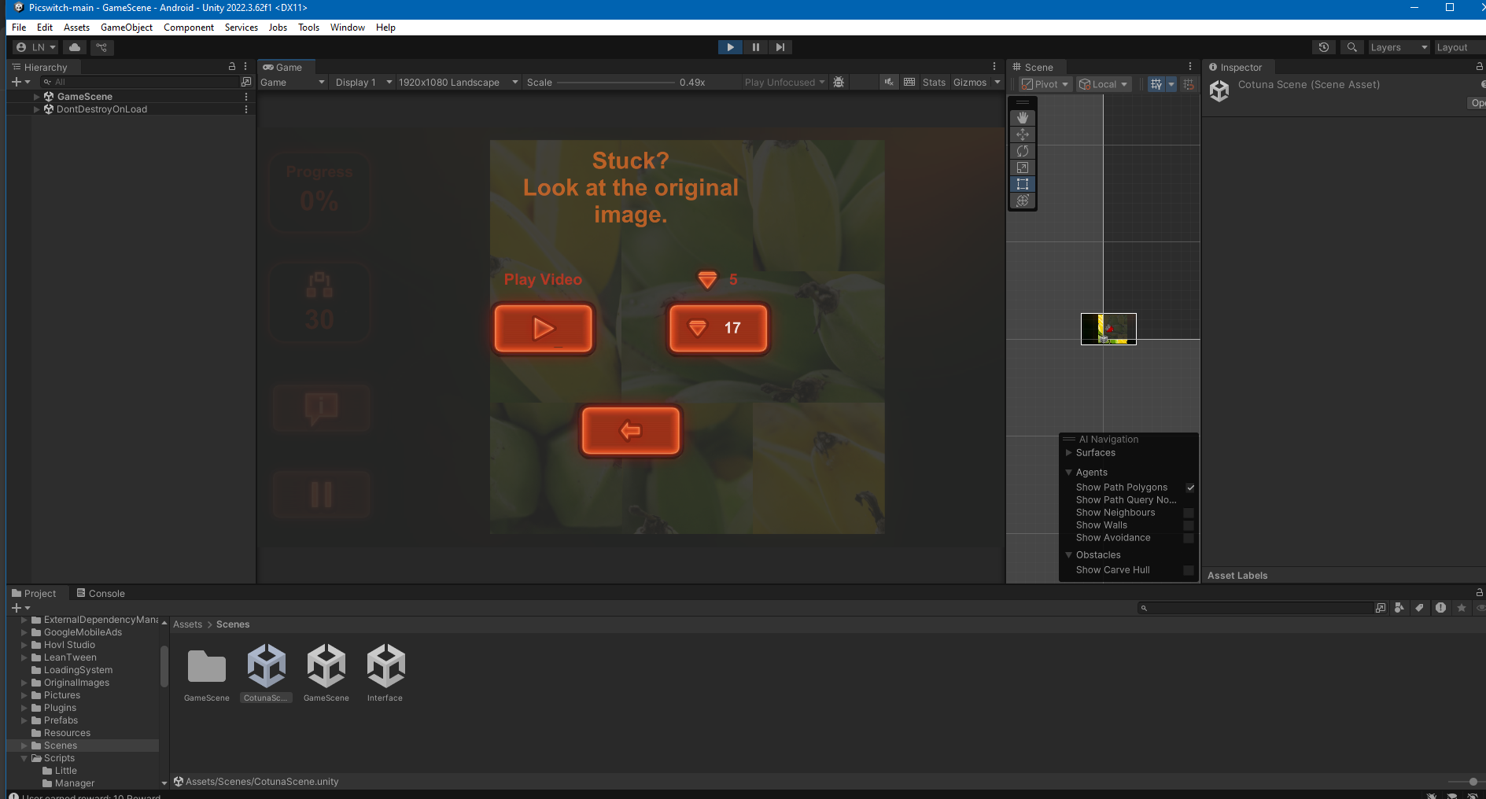Toggle the Game view shortcuts keyboard icon
Image resolution: width=1486 pixels, height=799 pixels.
[909, 82]
